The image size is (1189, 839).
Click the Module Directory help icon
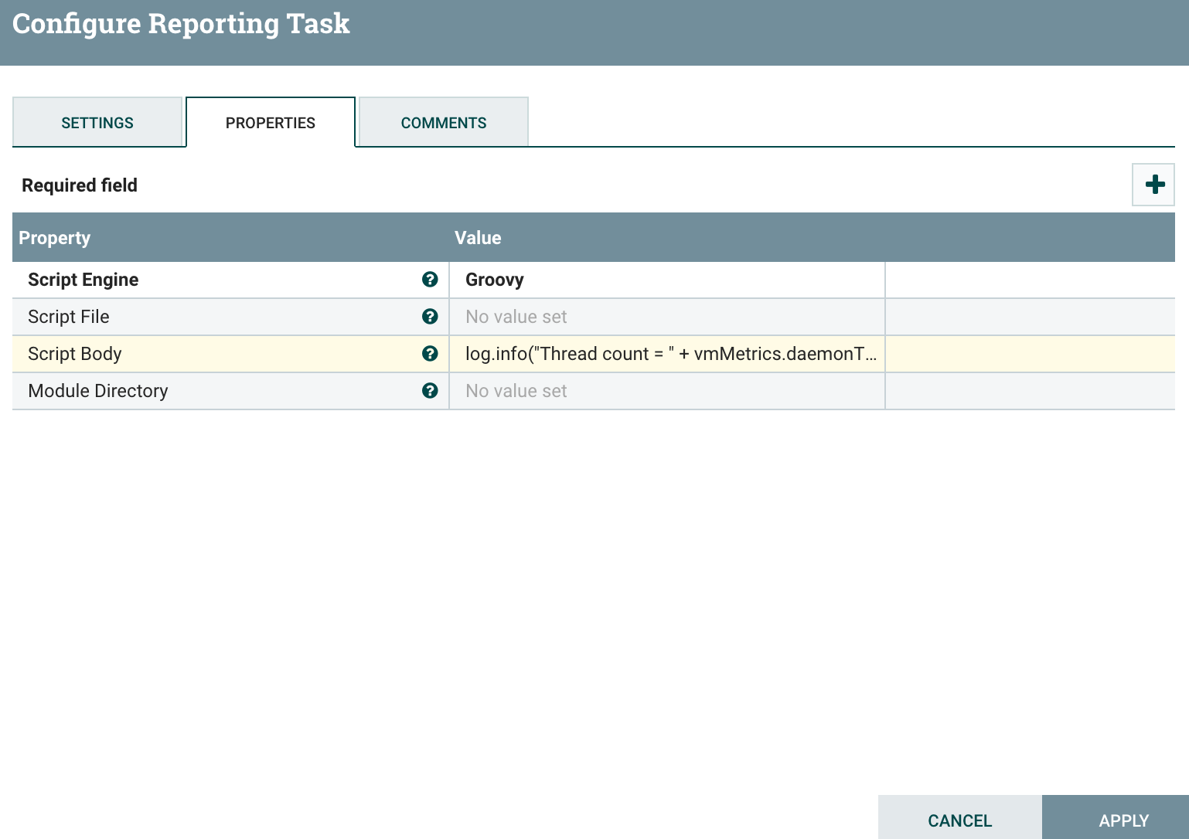click(430, 391)
